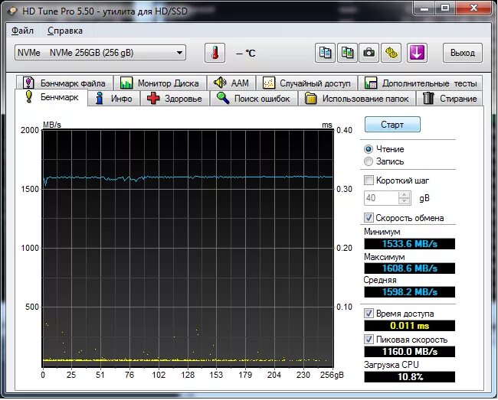Click the purple download arrow icon
The image size is (498, 400).
(x=417, y=53)
